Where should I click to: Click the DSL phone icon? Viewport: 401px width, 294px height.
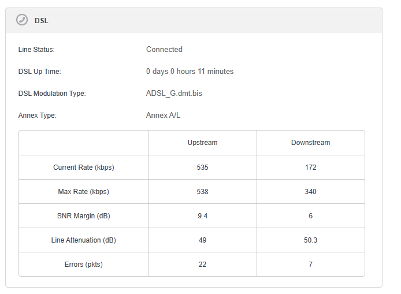pyautogui.click(x=22, y=20)
